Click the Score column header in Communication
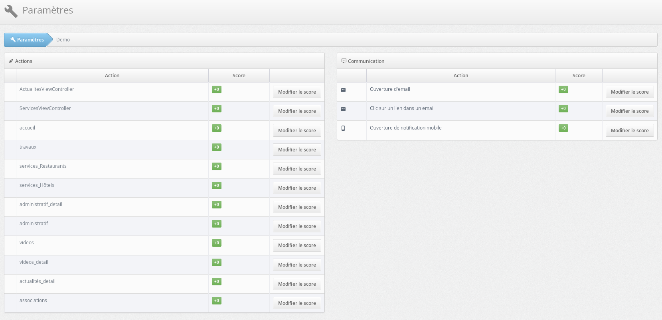The width and height of the screenshot is (662, 320). point(579,76)
